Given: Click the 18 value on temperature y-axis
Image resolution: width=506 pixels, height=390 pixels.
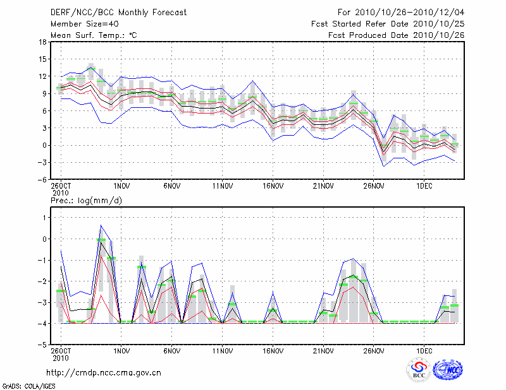Looking at the screenshot, I should click(42, 42).
